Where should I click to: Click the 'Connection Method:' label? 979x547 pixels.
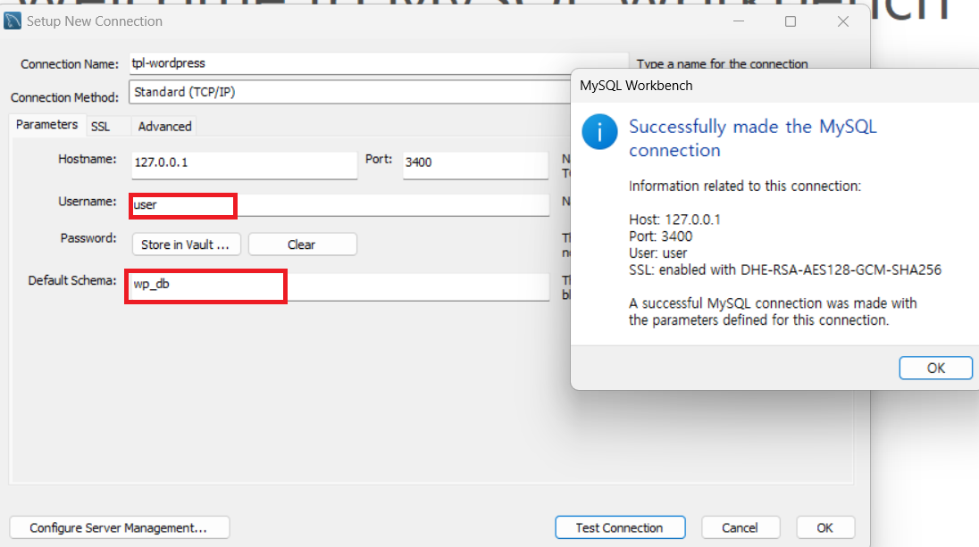pyautogui.click(x=64, y=97)
